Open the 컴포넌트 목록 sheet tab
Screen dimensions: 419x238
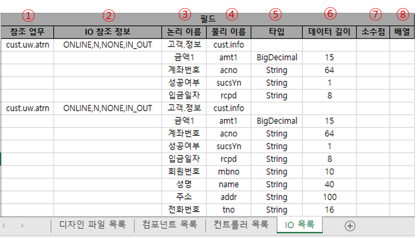(169, 225)
